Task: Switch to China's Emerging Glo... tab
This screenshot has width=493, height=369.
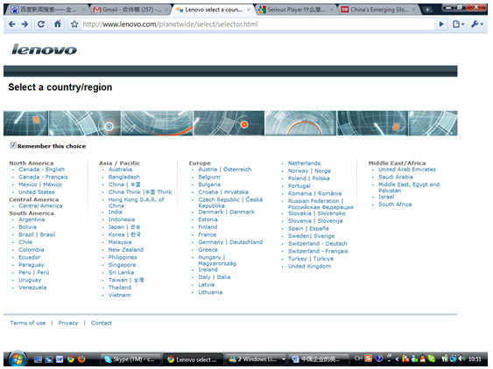Action: [x=379, y=10]
